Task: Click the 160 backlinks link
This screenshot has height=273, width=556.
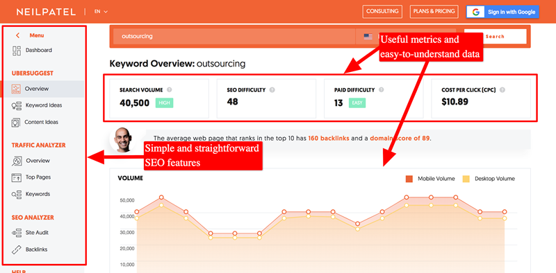Action: 329,139
